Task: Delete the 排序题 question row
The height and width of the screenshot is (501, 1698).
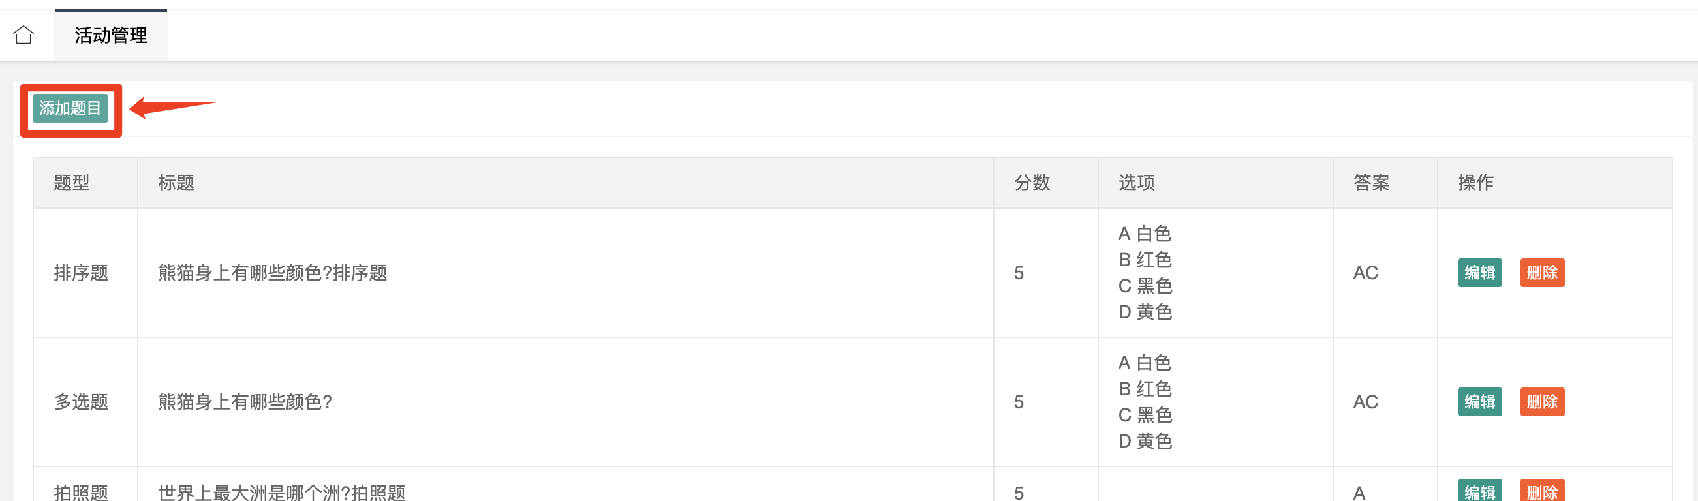Action: click(x=1542, y=273)
